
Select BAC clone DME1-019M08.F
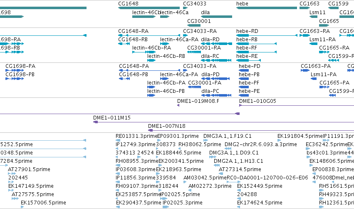click(198, 101)
